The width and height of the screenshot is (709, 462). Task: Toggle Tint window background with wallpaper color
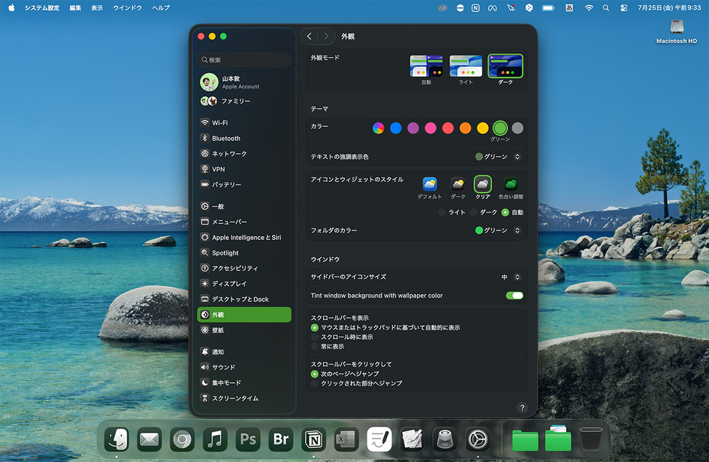pyautogui.click(x=514, y=295)
